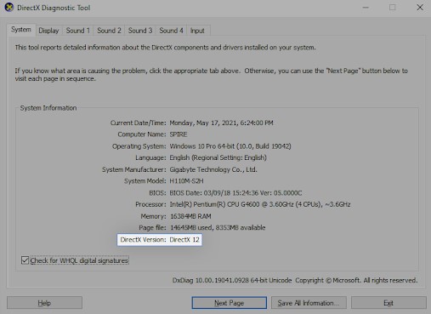The width and height of the screenshot is (431, 314).
Task: Click the 16384MB RAM value
Action: [x=190, y=216]
